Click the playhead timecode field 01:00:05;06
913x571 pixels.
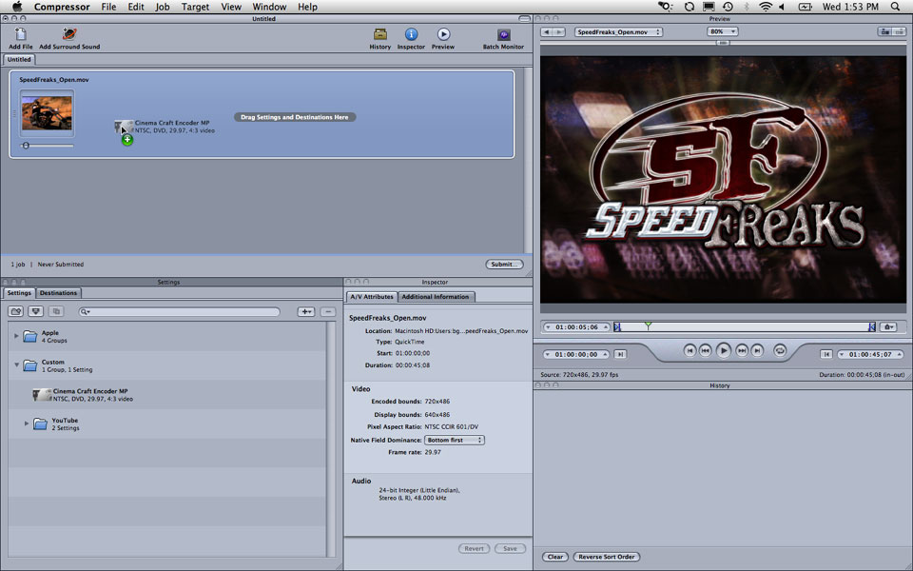click(x=576, y=326)
